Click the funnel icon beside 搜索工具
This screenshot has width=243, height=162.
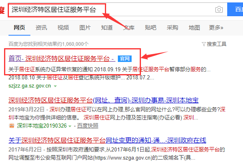pos(204,44)
